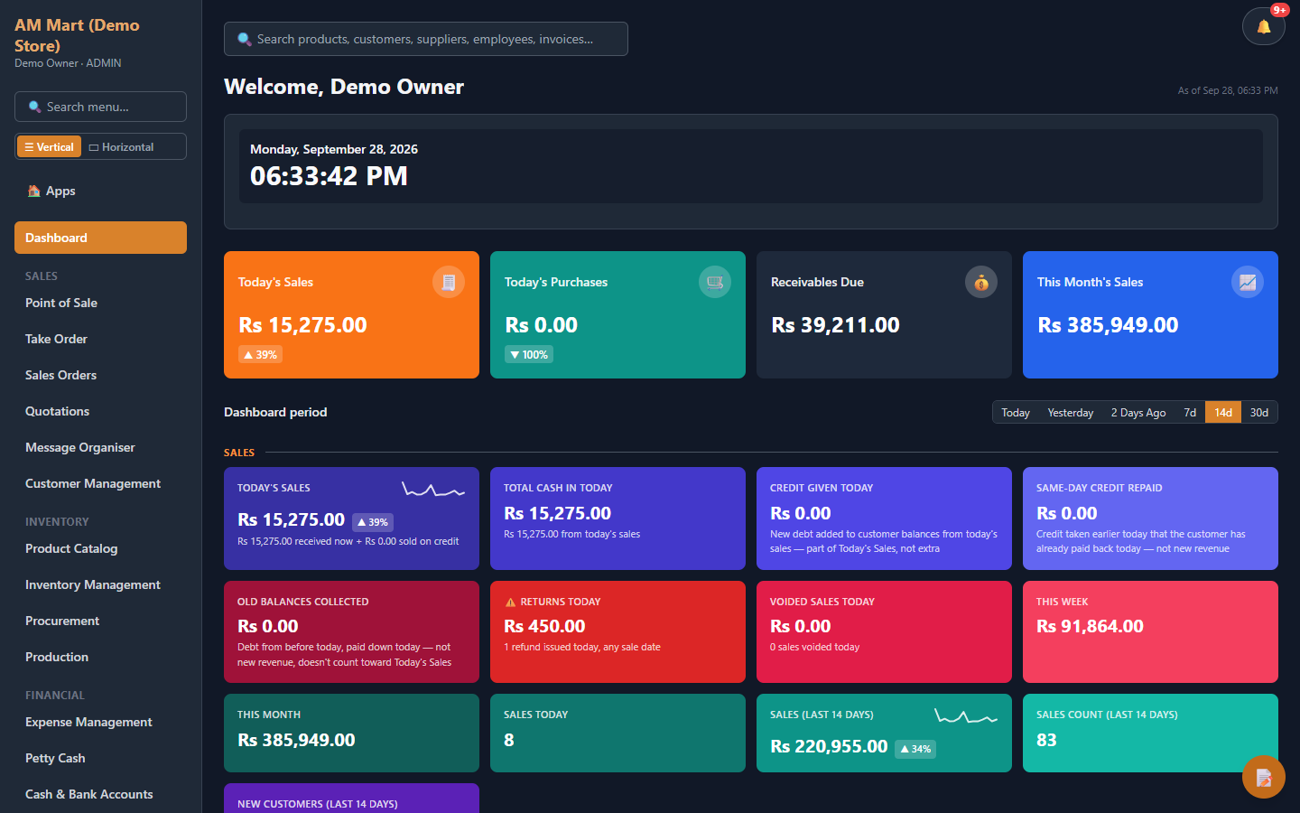Image resolution: width=1300 pixels, height=813 pixels.
Task: Open Customer Management
Action: 100,483
